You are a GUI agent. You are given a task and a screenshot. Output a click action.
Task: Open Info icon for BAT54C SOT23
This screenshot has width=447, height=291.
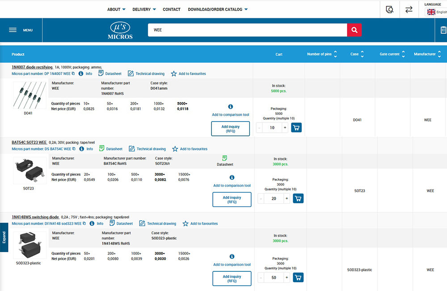click(x=81, y=149)
